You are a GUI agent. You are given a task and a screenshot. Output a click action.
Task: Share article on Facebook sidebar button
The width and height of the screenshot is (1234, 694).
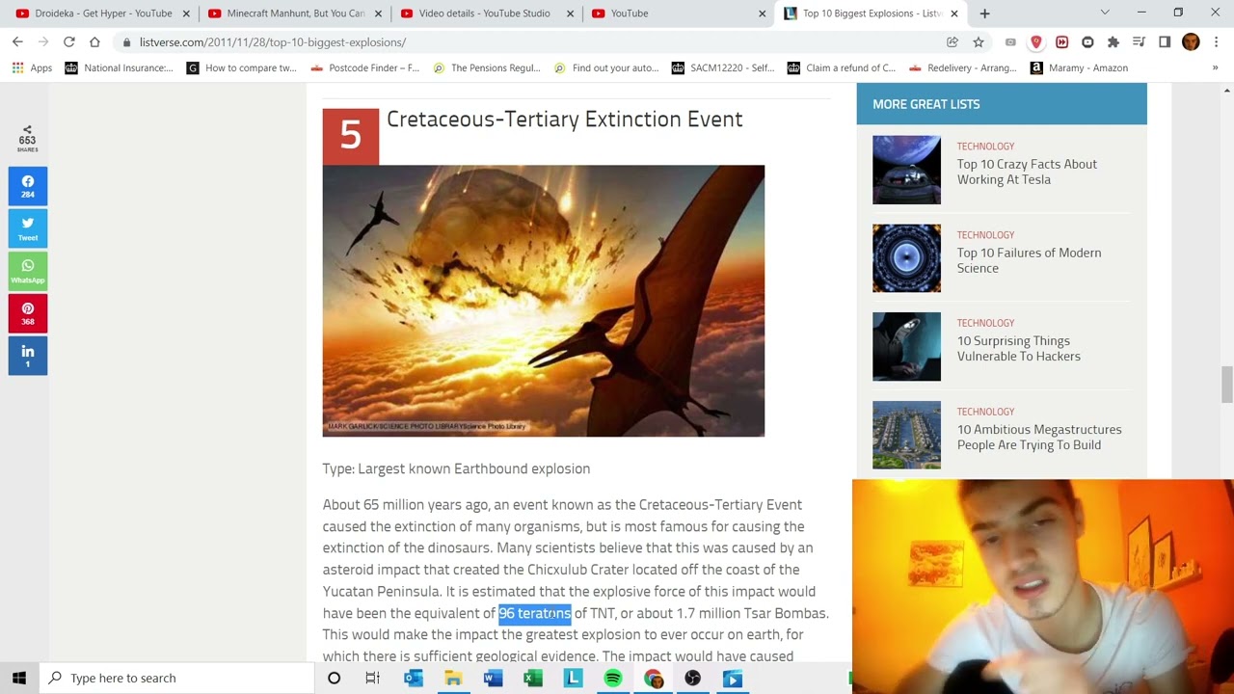point(28,186)
